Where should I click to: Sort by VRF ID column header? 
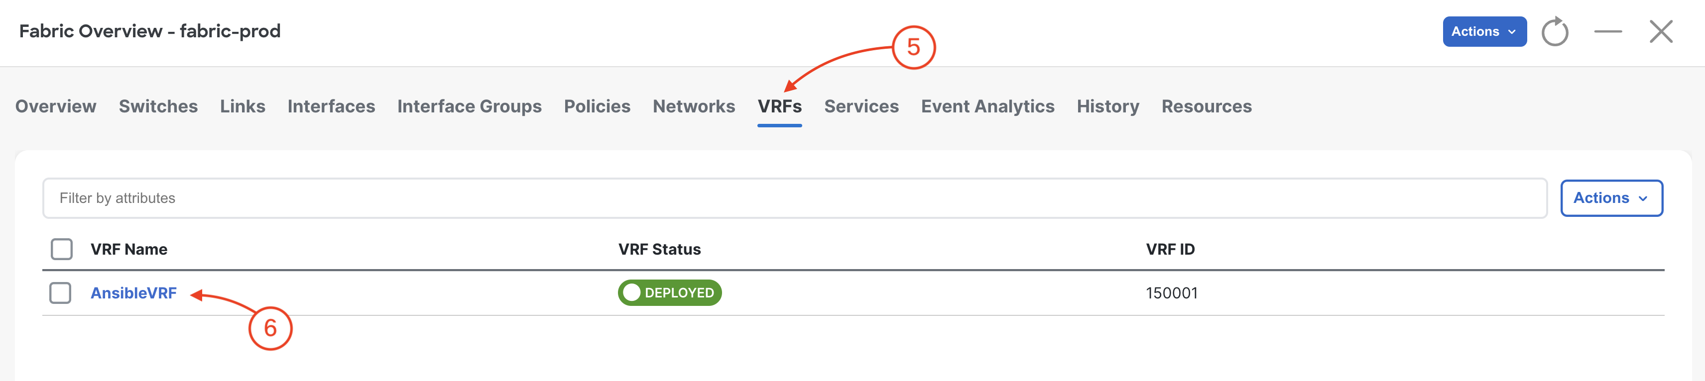(1170, 249)
